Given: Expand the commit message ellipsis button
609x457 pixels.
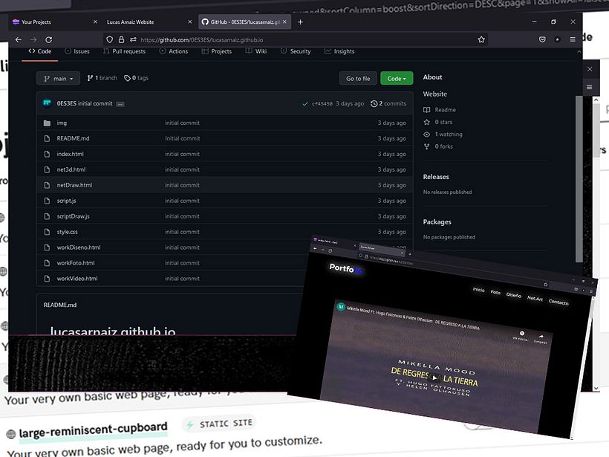Looking at the screenshot, I should coord(120,104).
